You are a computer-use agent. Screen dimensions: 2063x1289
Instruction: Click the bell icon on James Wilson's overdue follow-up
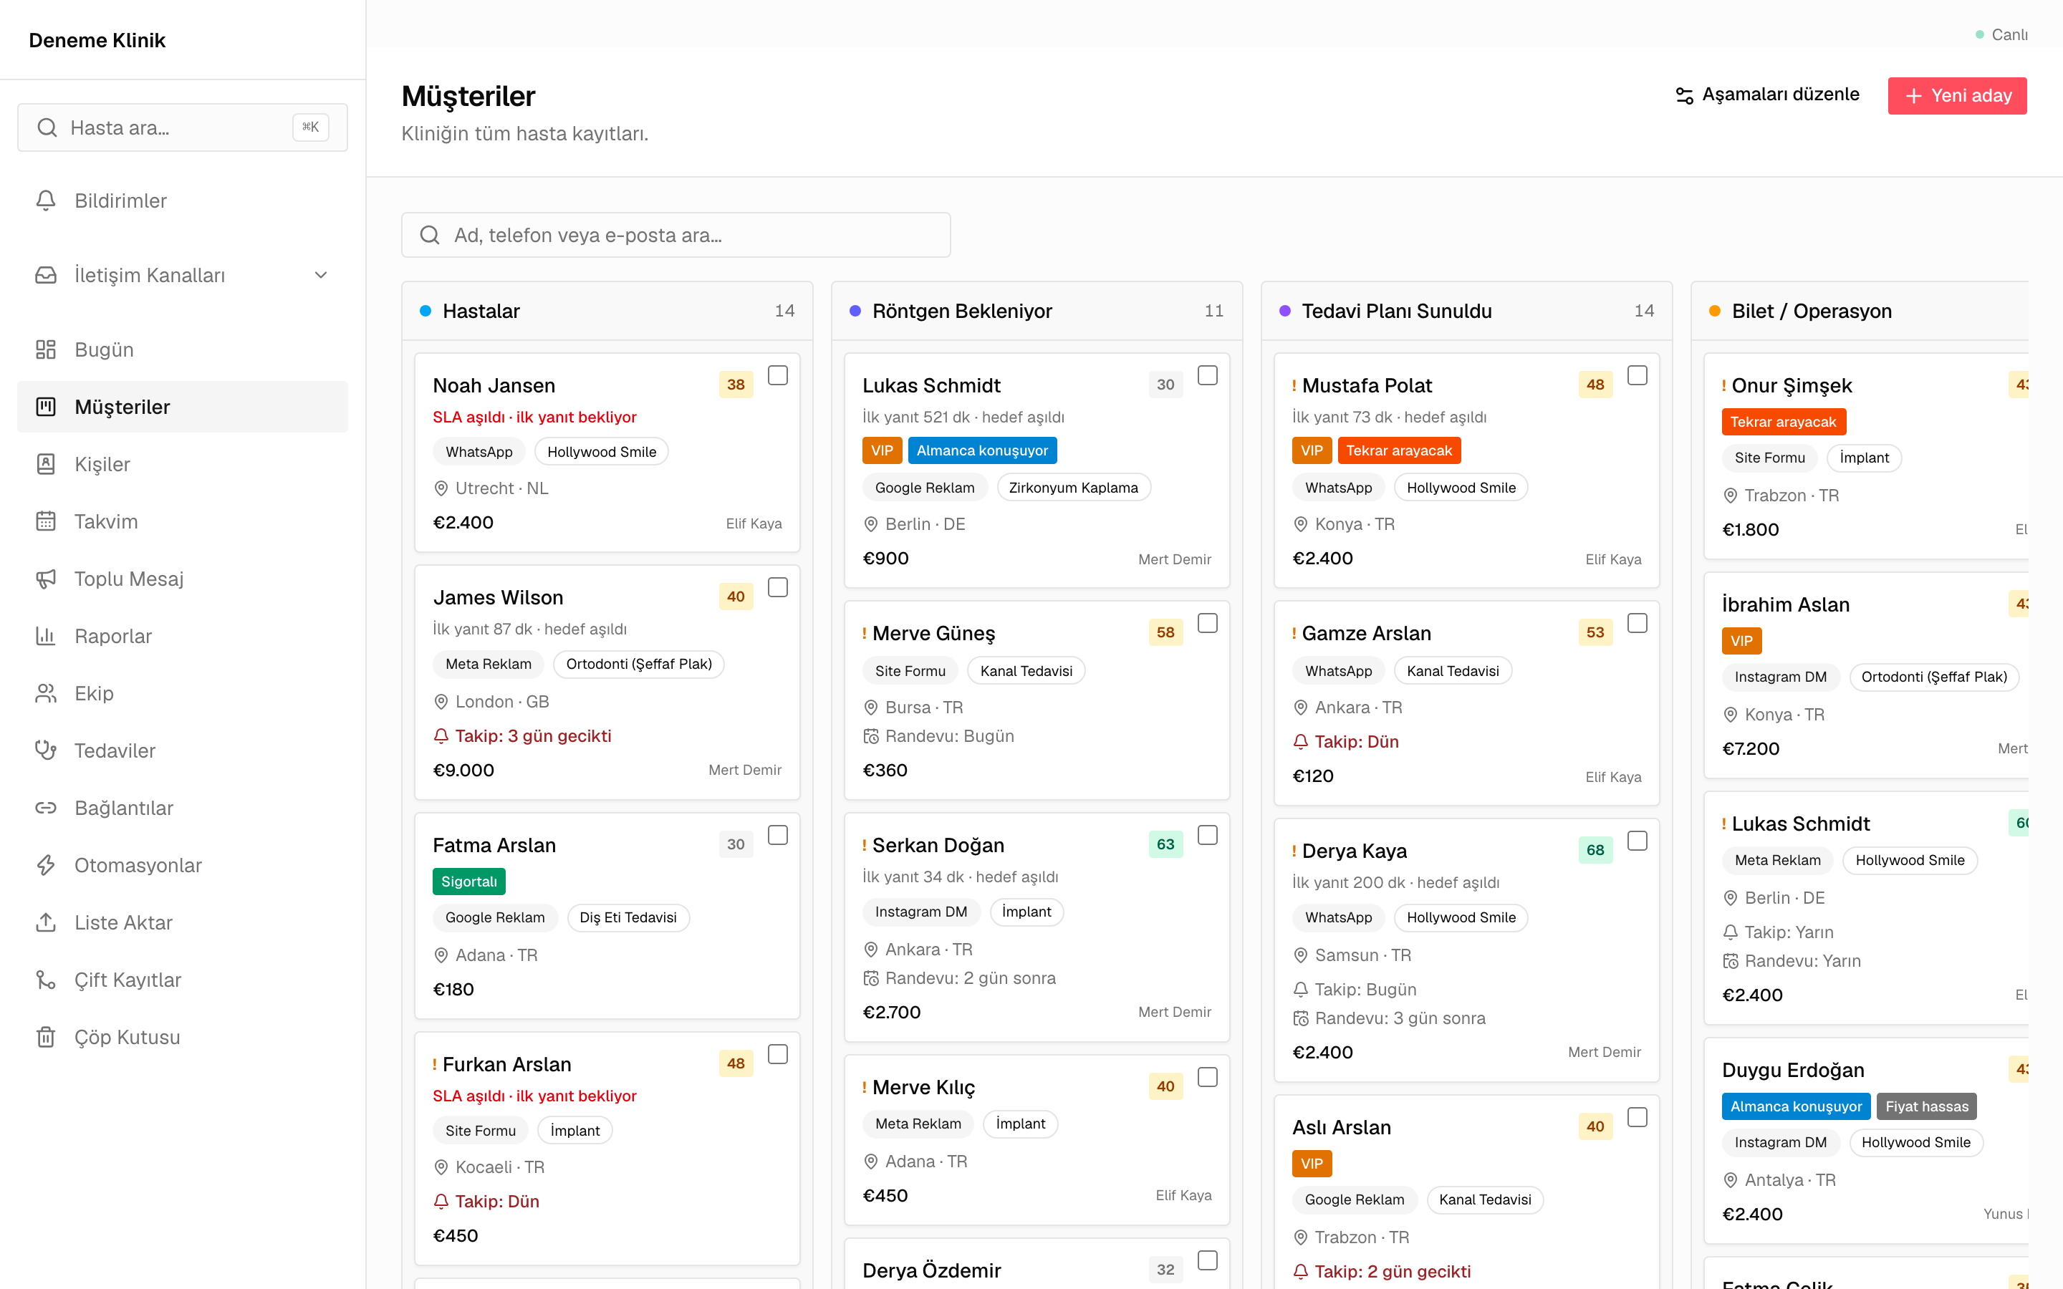tap(441, 735)
